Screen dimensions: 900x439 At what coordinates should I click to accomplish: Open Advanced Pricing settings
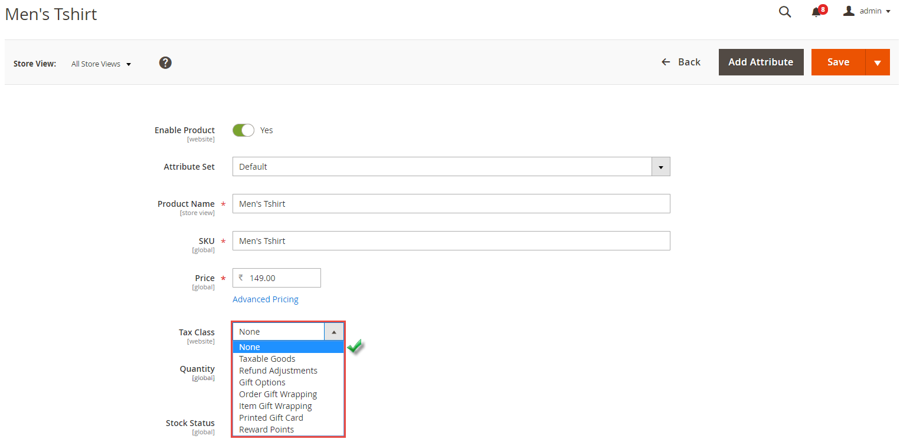265,299
